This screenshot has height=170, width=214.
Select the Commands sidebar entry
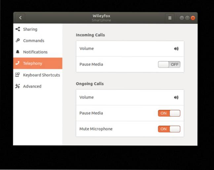[x=33, y=41]
